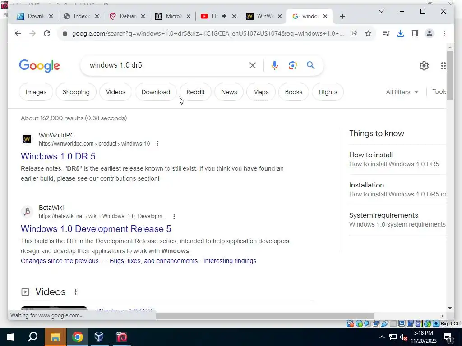Click the Google logo

coord(40,66)
